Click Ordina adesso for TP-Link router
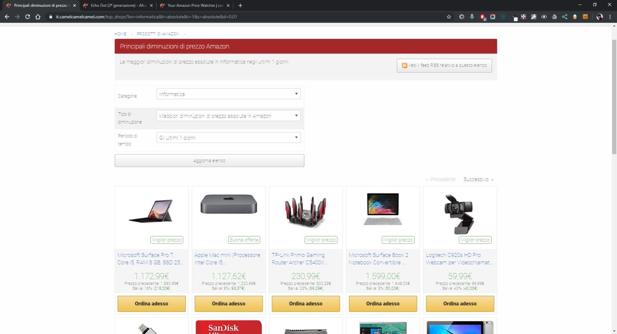The width and height of the screenshot is (617, 334). pos(306,304)
